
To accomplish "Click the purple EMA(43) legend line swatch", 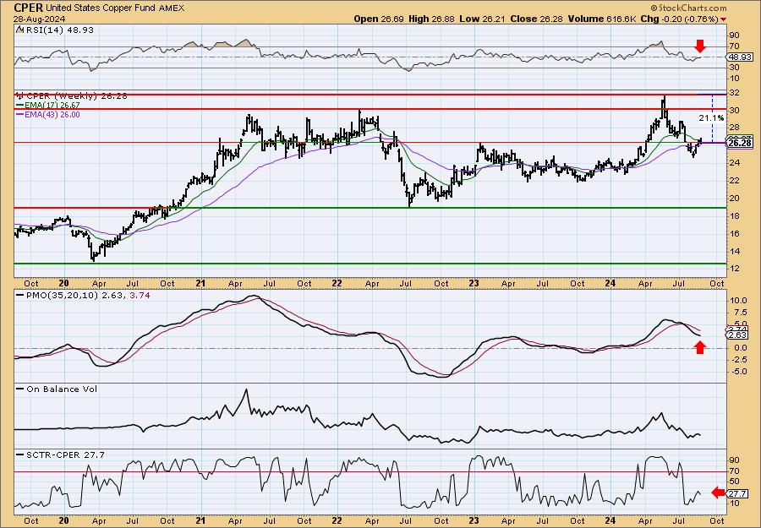I will click(20, 115).
